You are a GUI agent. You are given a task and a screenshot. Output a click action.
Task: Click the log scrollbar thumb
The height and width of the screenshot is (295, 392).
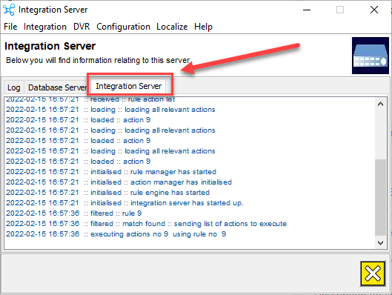point(380,197)
